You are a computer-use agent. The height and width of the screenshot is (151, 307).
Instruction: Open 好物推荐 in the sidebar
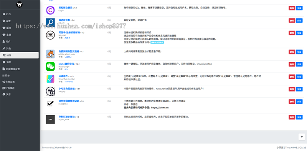click(x=20, y=88)
